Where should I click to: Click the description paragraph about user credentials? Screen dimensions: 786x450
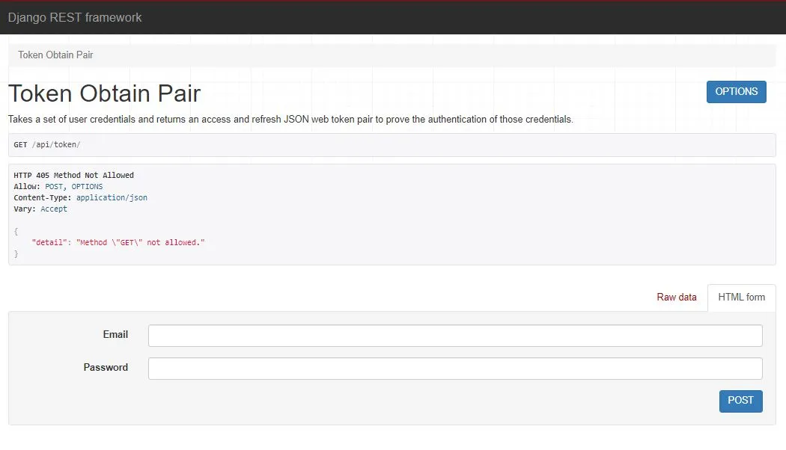pos(290,119)
